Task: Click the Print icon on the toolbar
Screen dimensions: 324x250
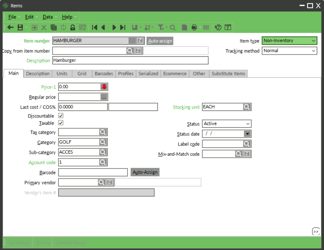Action: click(194, 27)
